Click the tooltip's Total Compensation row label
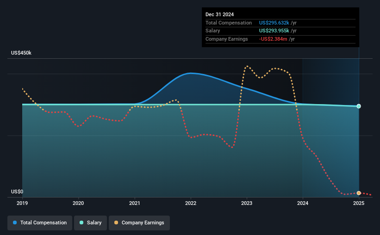This screenshot has width=380, height=235. pos(229,23)
